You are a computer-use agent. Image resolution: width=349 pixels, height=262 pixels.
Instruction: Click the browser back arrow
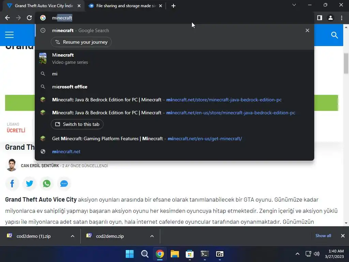coord(7,18)
